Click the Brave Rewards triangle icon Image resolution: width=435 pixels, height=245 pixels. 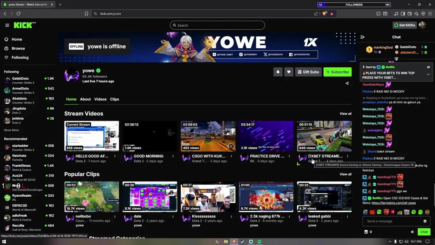pyautogui.click(x=332, y=14)
